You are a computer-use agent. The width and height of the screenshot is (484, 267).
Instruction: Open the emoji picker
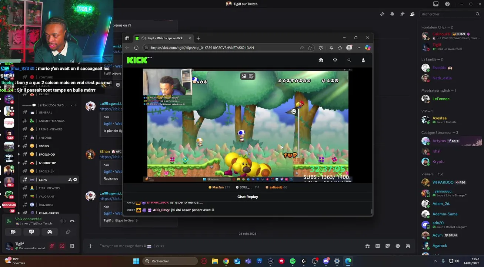(398, 246)
